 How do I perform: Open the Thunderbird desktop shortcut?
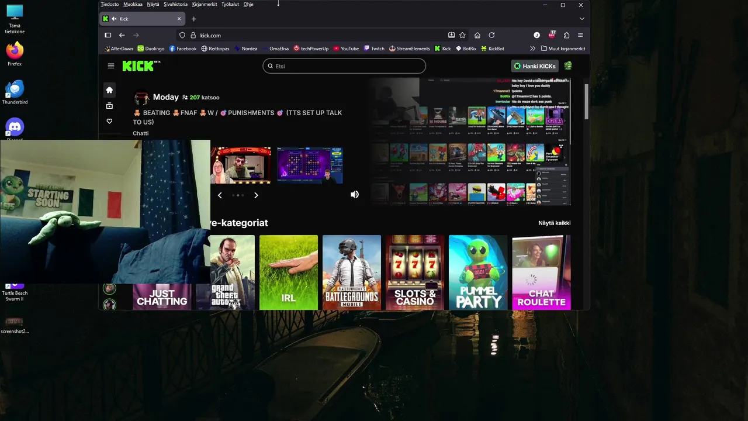15,92
